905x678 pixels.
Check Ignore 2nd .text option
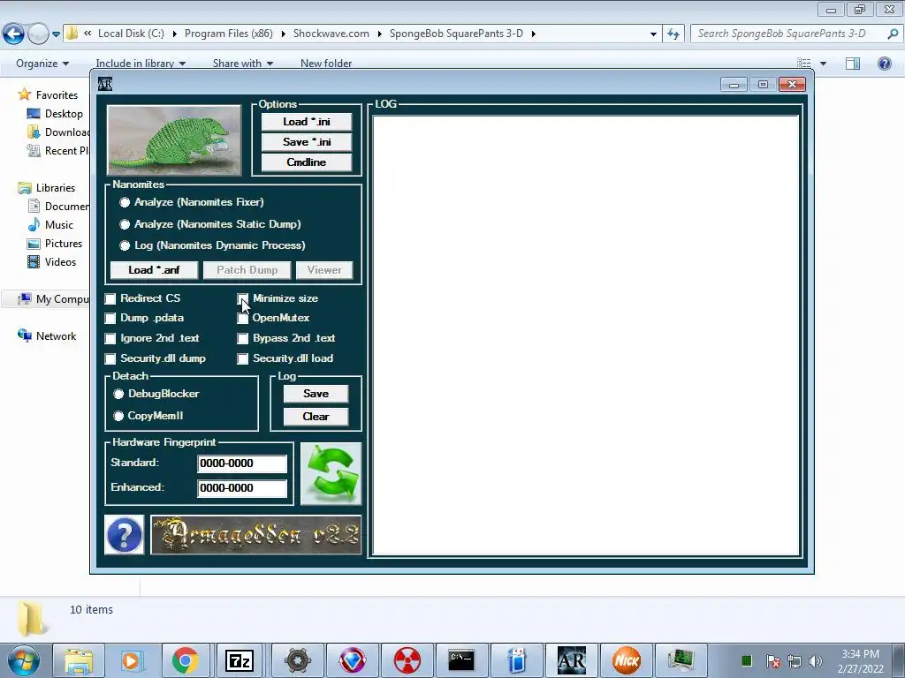click(x=110, y=338)
